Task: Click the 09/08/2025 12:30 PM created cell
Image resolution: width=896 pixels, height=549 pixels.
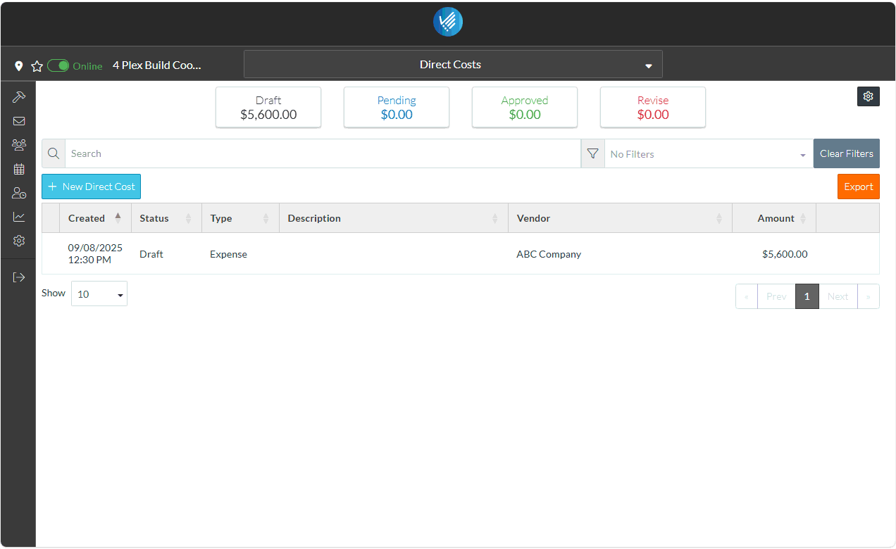Action: tap(95, 254)
